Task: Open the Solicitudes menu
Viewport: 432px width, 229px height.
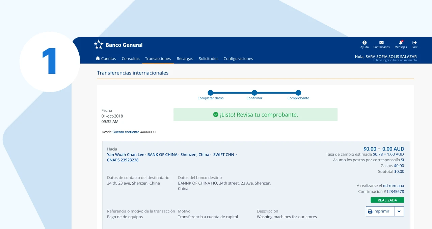Action: pos(208,59)
